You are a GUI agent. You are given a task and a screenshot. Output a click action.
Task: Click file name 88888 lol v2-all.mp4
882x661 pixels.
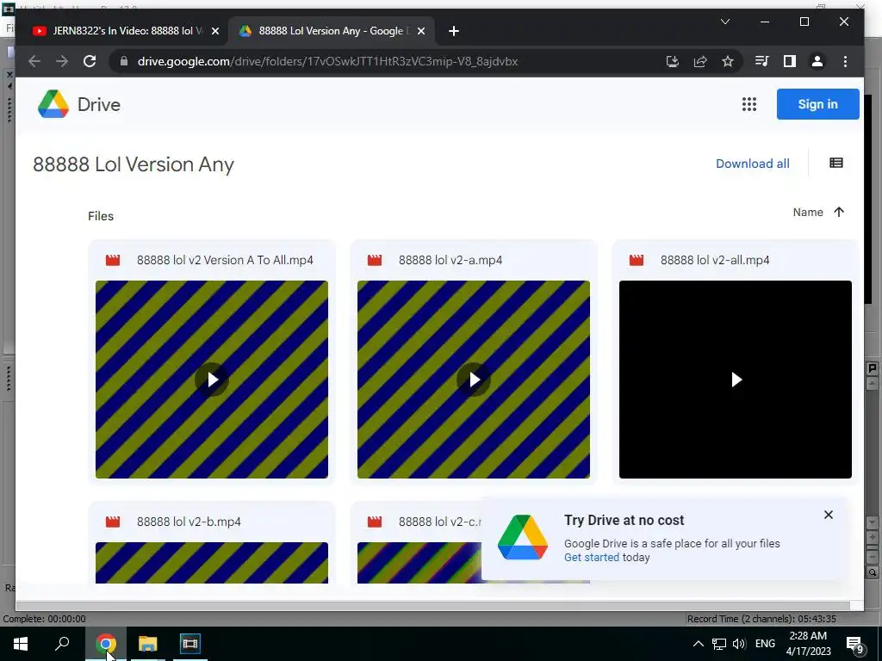point(715,260)
